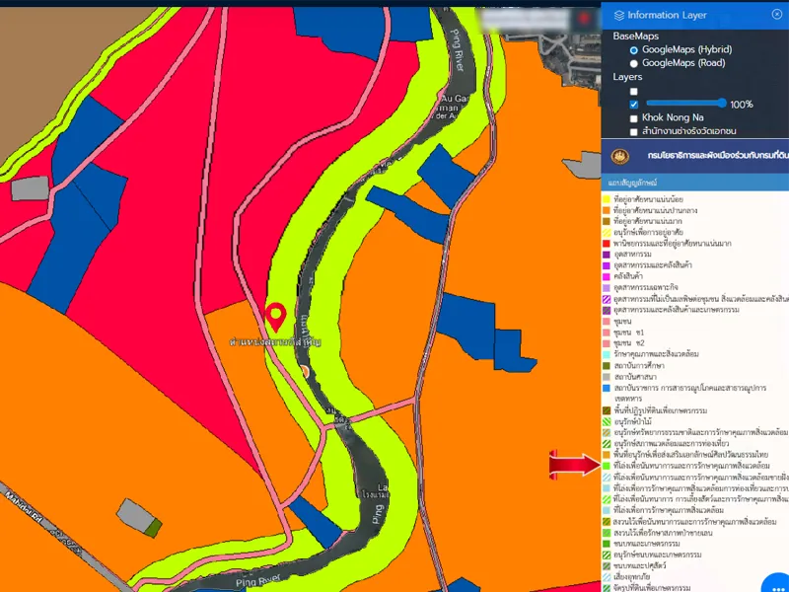This screenshot has height=592, width=789.
Task: Enable the Khok Nong Na layer
Action: pos(634,117)
